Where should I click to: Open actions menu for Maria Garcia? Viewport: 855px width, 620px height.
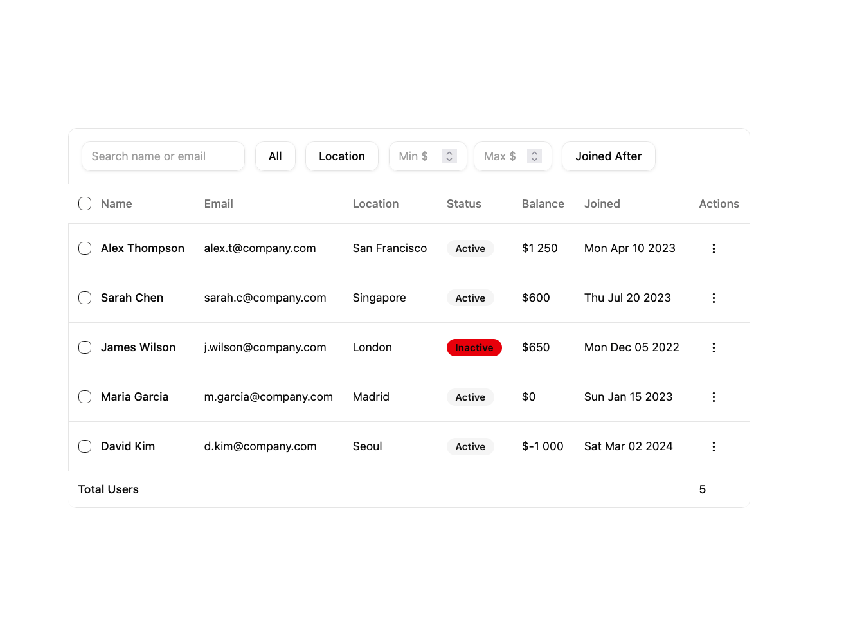714,397
